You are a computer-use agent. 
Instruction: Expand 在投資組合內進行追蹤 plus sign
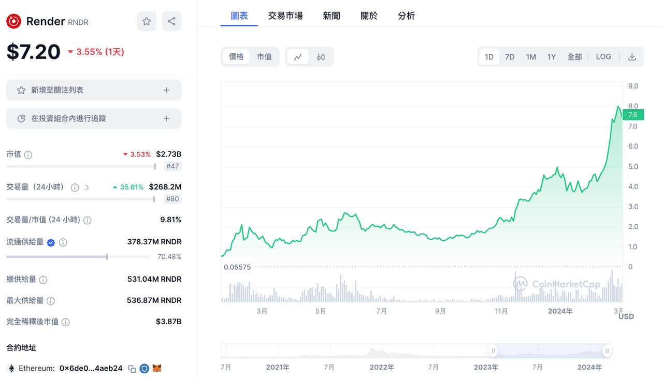click(166, 119)
